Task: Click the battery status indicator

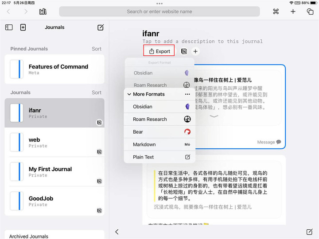Action: pos(314,3)
